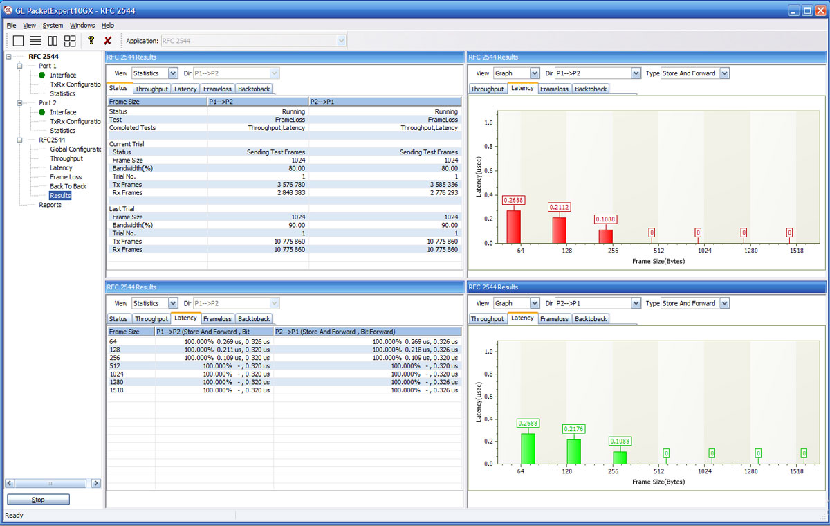Select Global Configuration in the tree
The width and height of the screenshot is (830, 526).
[x=76, y=149]
